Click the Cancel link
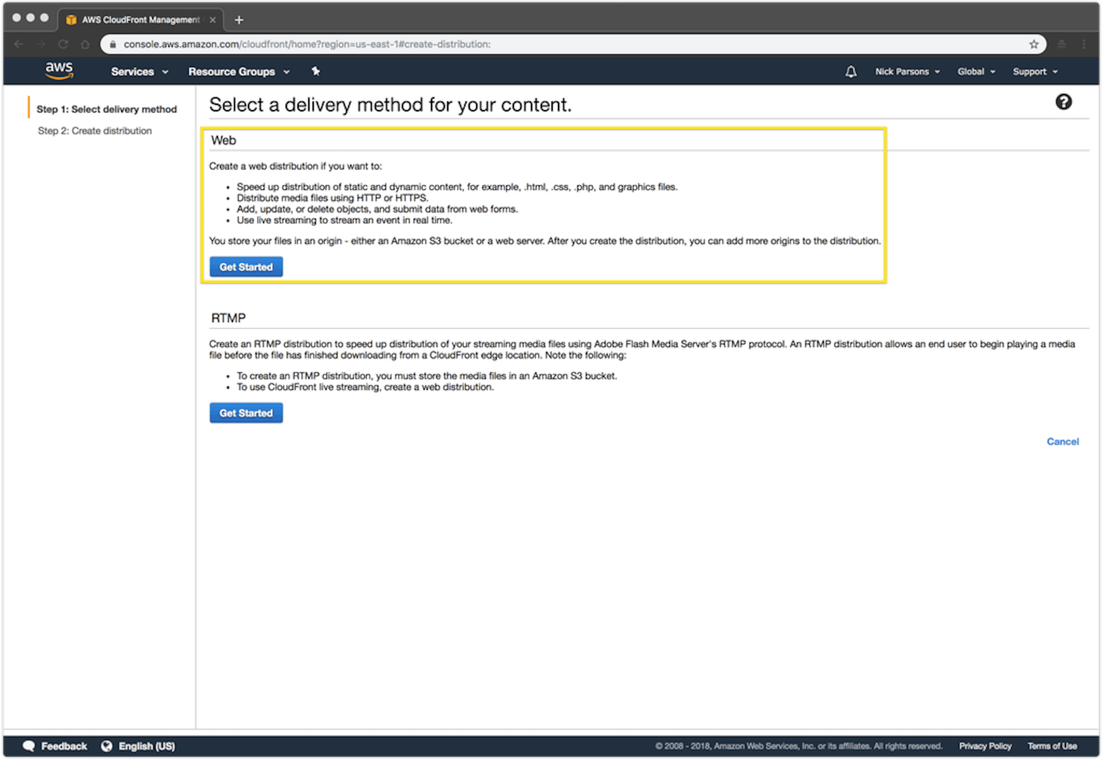This screenshot has width=1102, height=760. pyautogui.click(x=1063, y=442)
